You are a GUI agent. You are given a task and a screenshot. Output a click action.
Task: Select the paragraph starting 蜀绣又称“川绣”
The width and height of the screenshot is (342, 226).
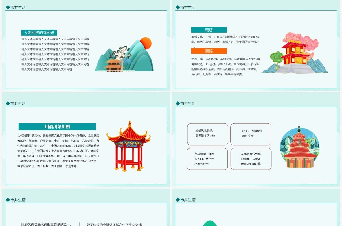point(225,42)
